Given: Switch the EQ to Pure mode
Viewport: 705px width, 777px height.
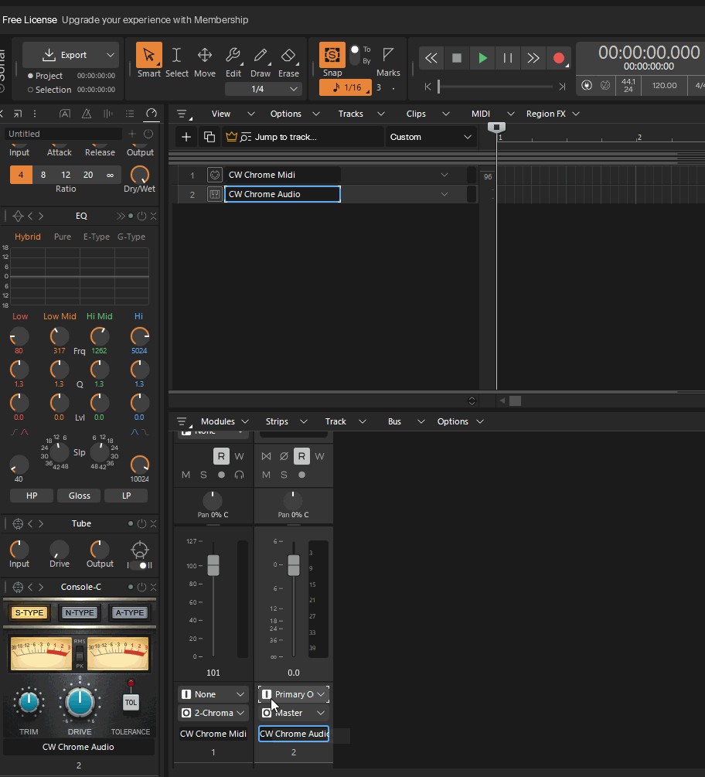Looking at the screenshot, I should click(63, 237).
